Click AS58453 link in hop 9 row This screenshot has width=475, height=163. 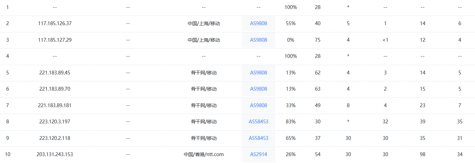258,138
